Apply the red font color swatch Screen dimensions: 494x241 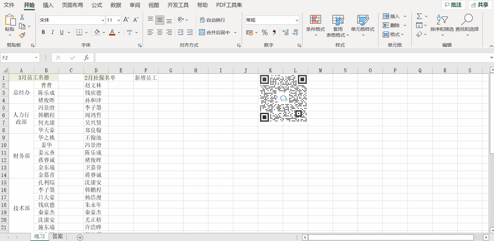(x=112, y=32)
